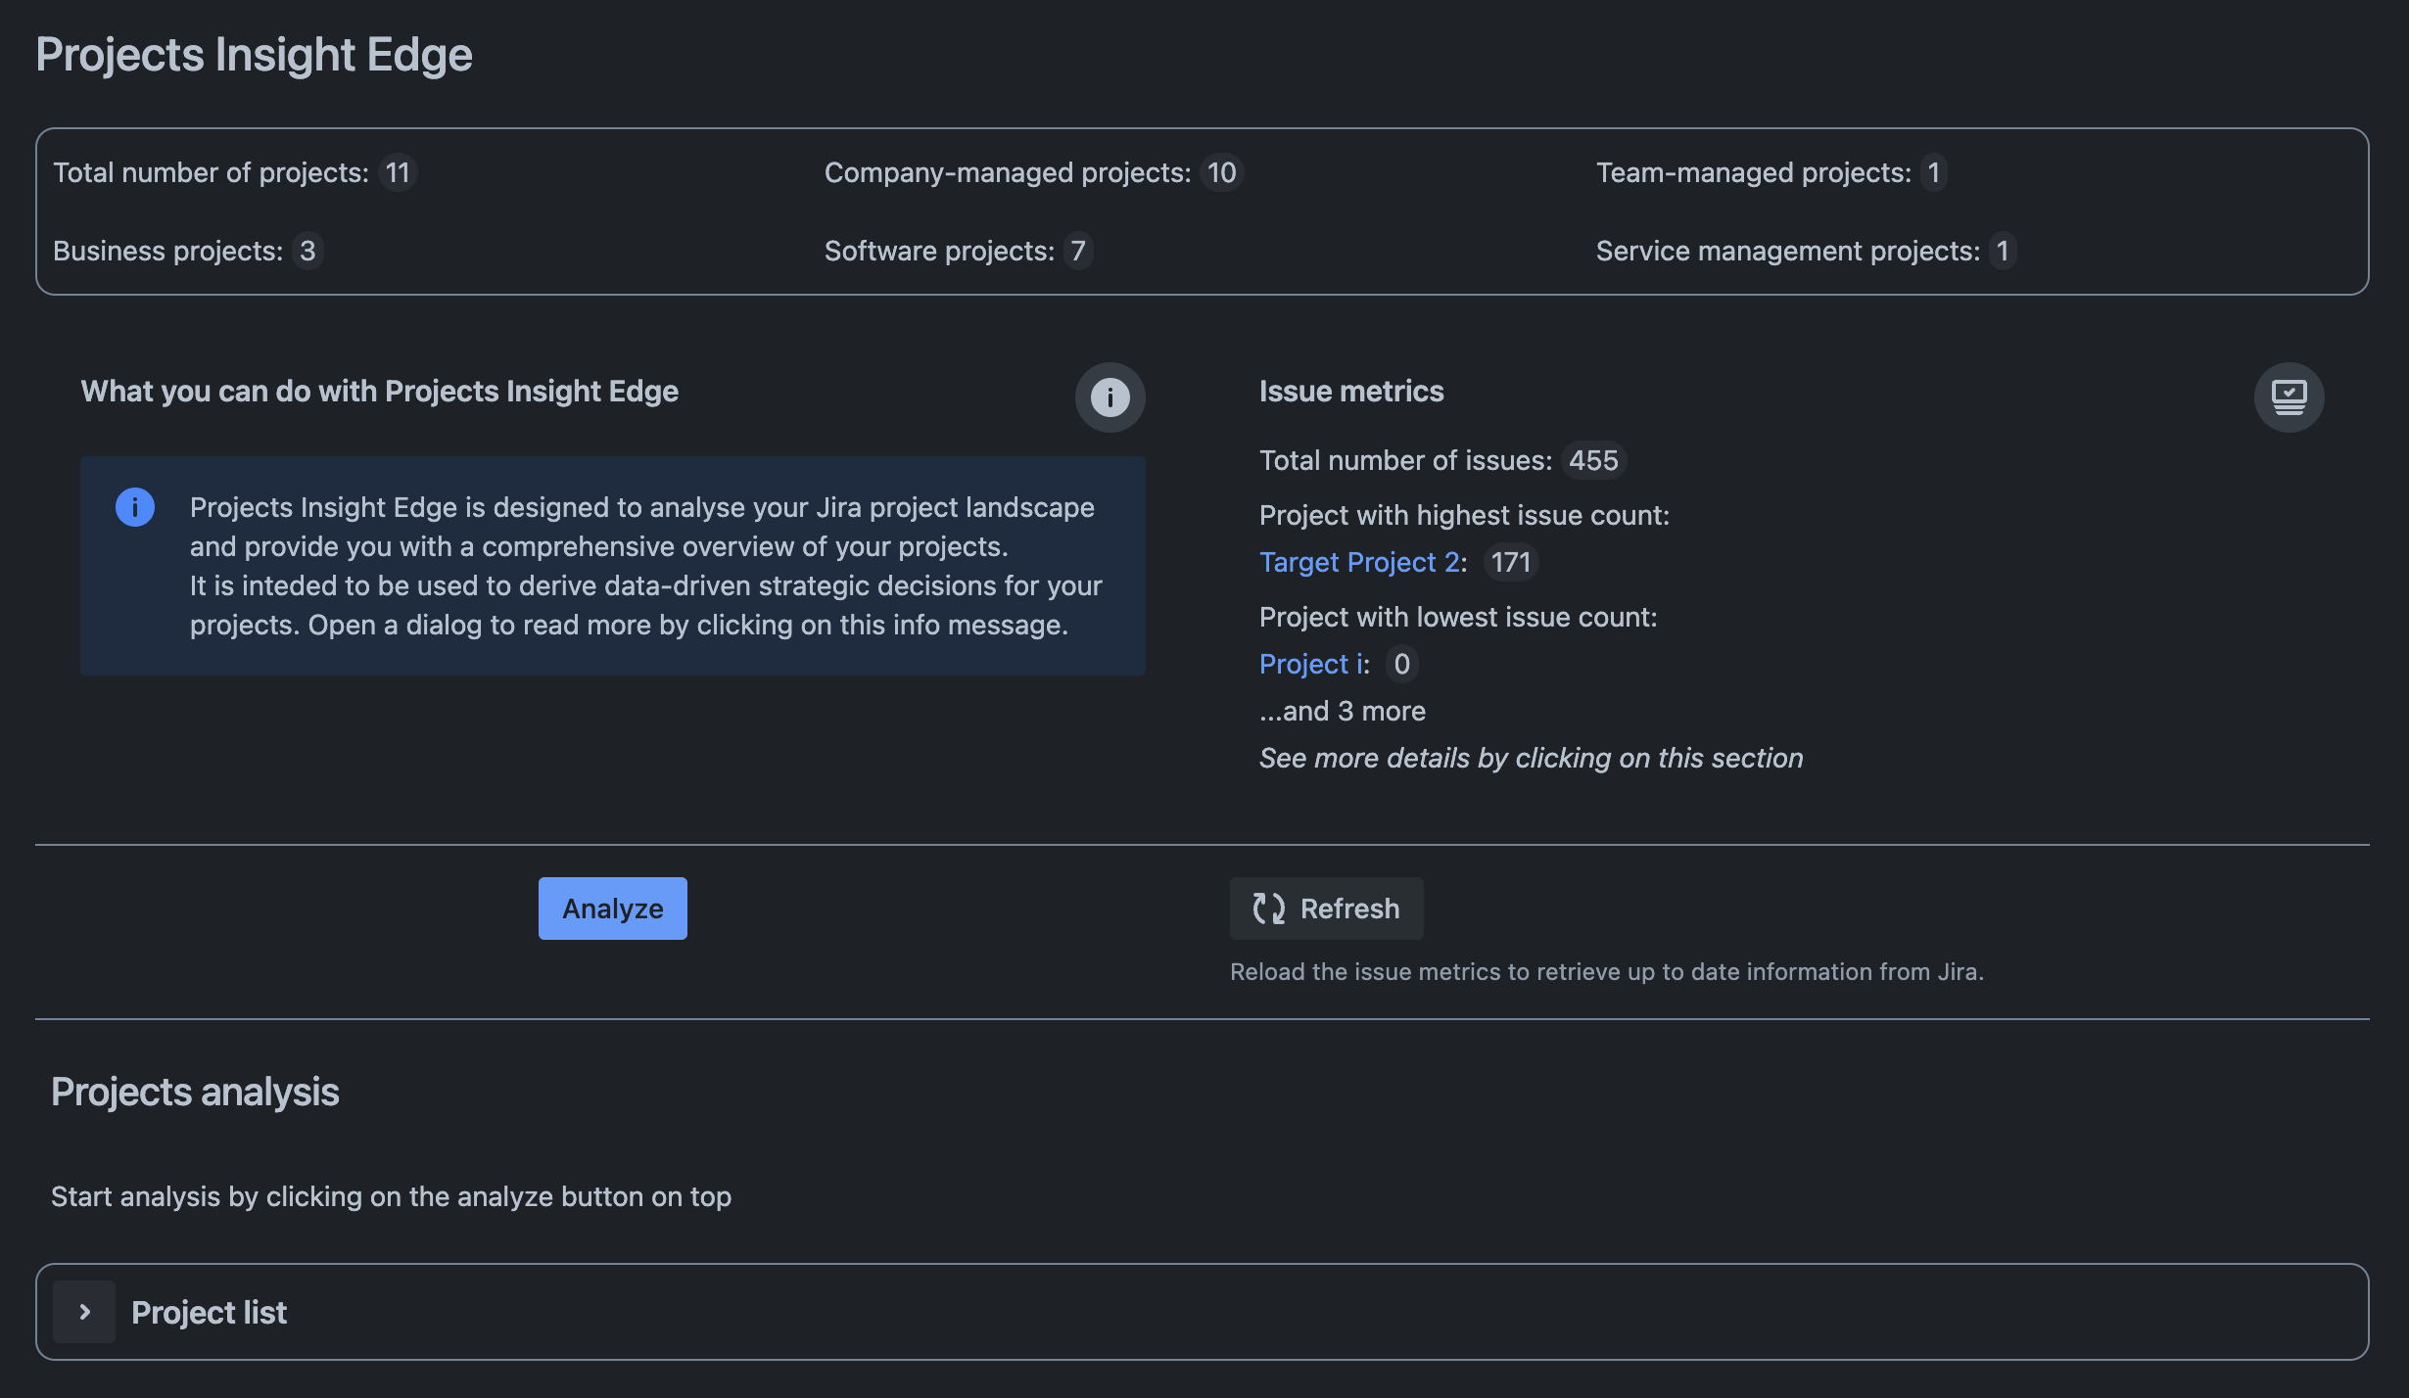Click the round info icon button
Viewport: 2409px width, 1398px height.
tap(1110, 397)
